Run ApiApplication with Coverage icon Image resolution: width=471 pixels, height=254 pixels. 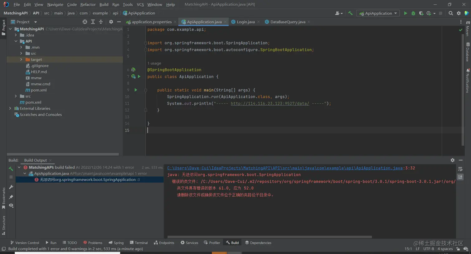coord(421,13)
